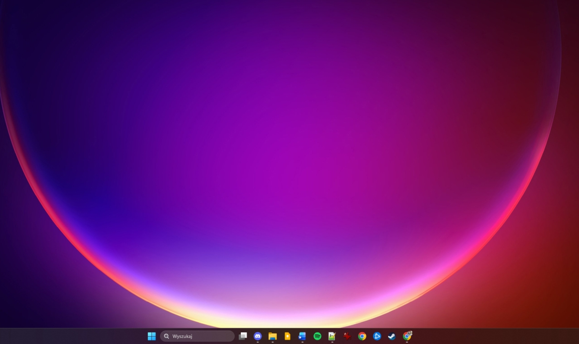
Task: Open Discord from the taskbar
Action: click(x=258, y=335)
